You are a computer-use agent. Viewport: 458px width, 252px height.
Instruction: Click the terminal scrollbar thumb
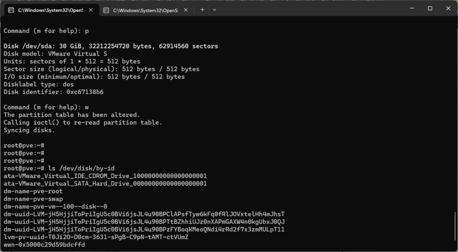coord(455,227)
